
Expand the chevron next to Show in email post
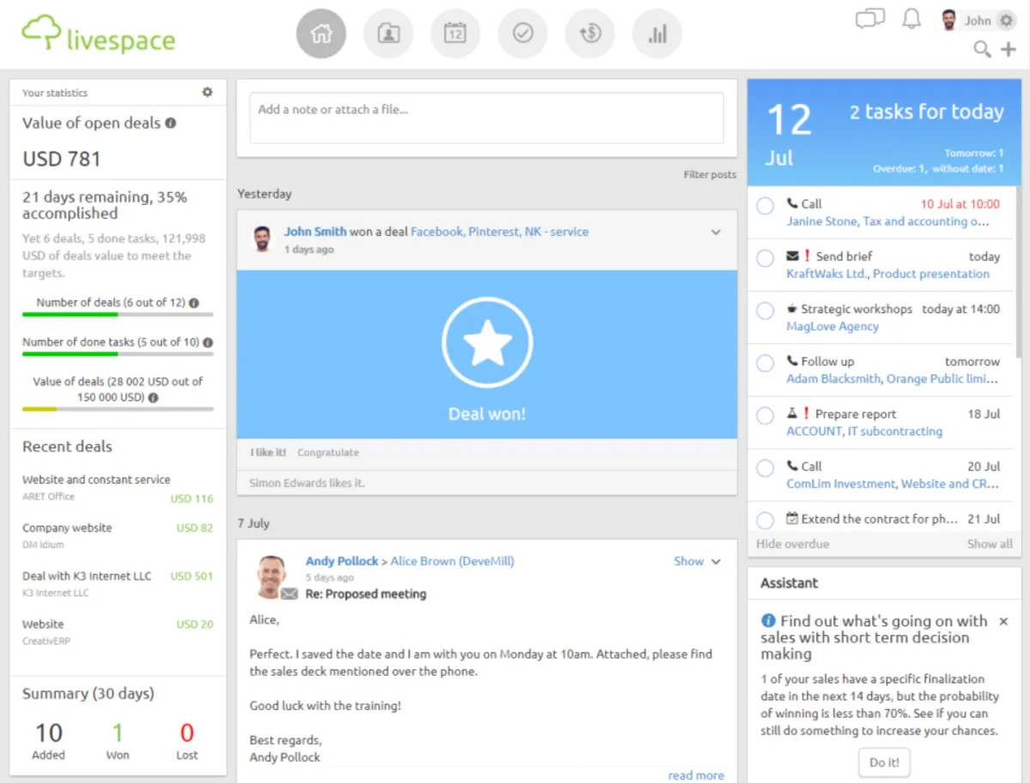(x=716, y=562)
